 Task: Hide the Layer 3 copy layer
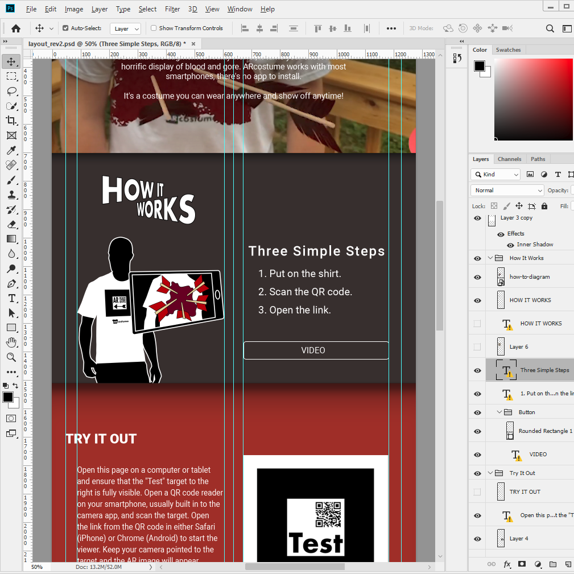pyautogui.click(x=477, y=218)
